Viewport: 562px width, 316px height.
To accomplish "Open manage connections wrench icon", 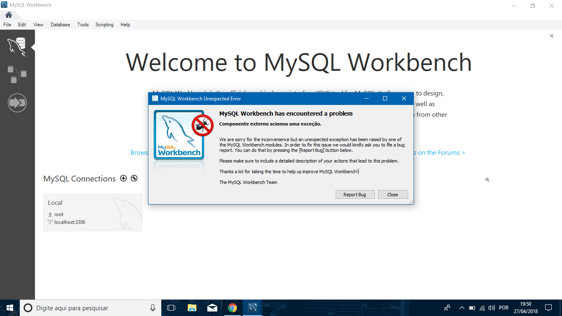I will point(134,178).
